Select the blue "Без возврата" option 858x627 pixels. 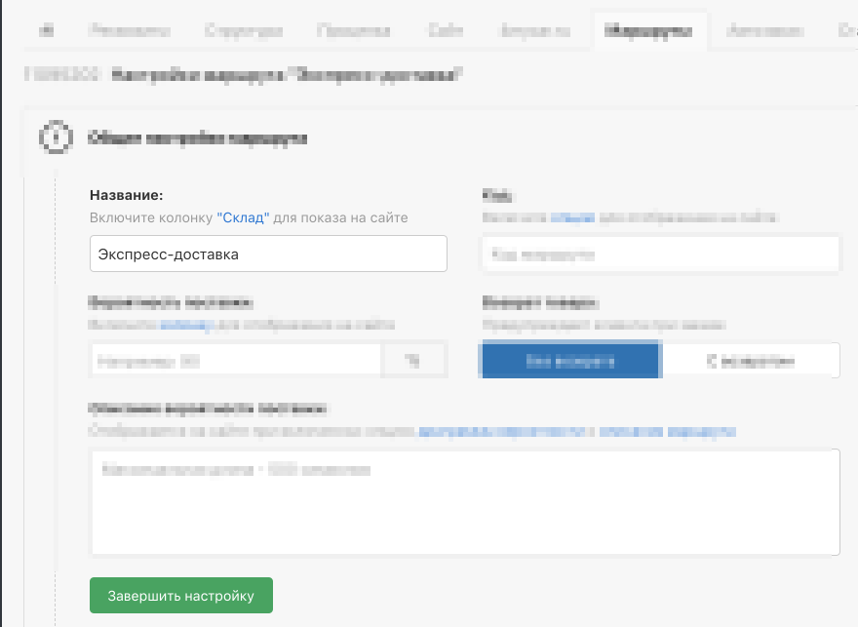click(570, 360)
